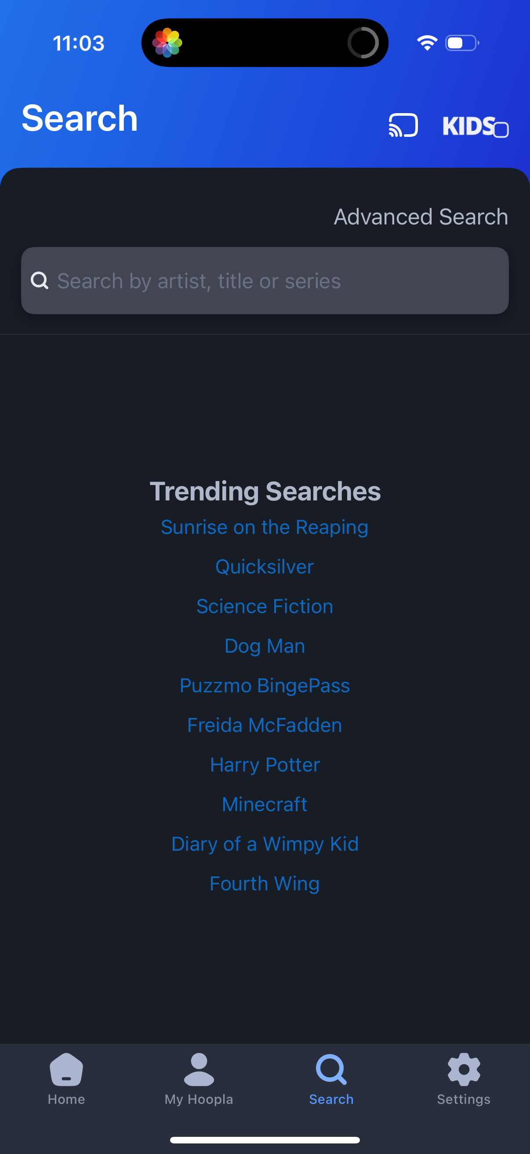This screenshot has height=1154, width=530.
Task: Tap Harry Potter trending link
Action: point(265,764)
